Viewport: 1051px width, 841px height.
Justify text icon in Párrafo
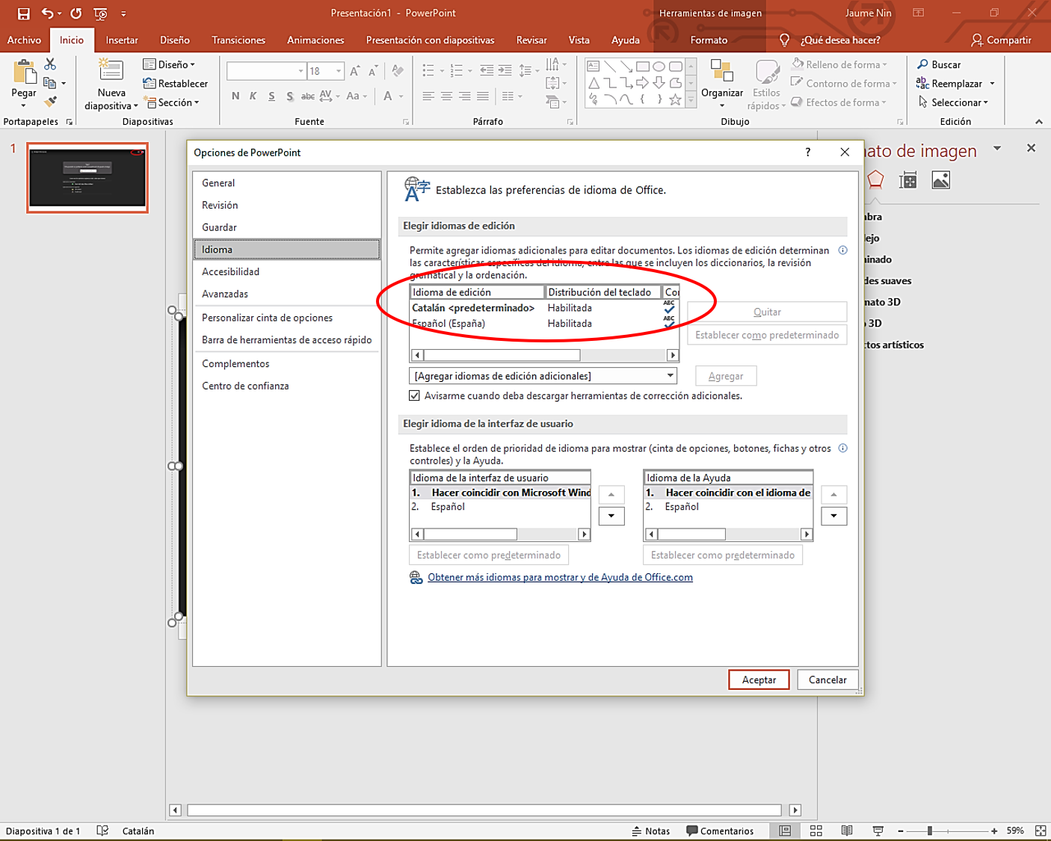coord(483,96)
